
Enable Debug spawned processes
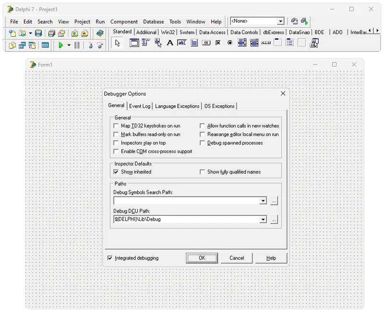coord(202,143)
